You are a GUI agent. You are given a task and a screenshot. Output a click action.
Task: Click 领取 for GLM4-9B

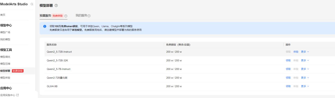(288, 86)
